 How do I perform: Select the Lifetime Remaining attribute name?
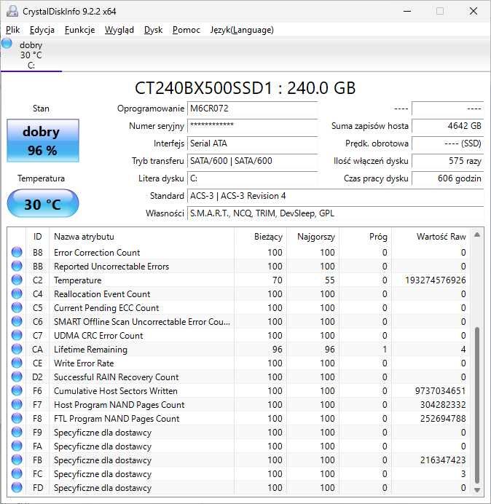pyautogui.click(x=90, y=350)
